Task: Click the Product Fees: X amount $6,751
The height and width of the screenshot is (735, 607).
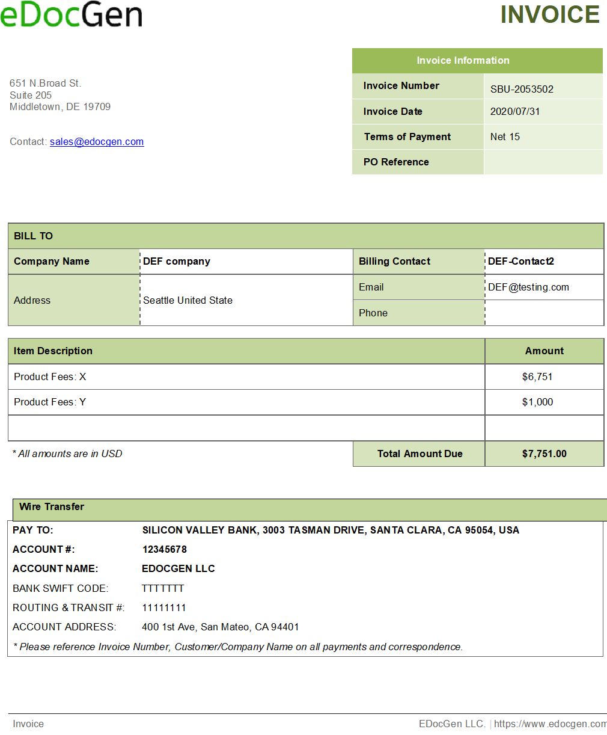Action: [x=543, y=377]
